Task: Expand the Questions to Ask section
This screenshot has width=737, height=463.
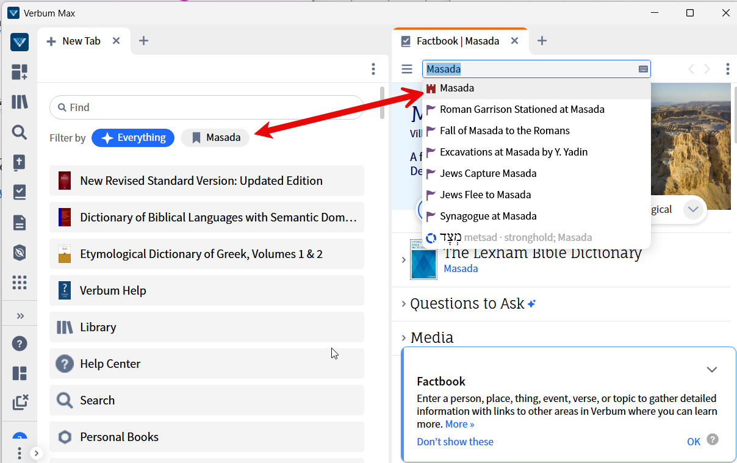Action: (x=403, y=303)
